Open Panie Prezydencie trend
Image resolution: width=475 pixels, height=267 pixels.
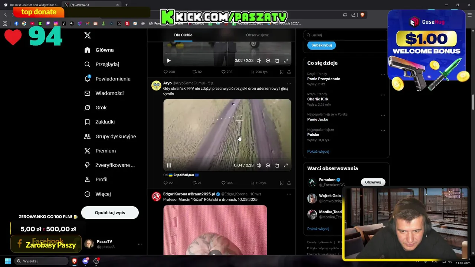tap(324, 79)
